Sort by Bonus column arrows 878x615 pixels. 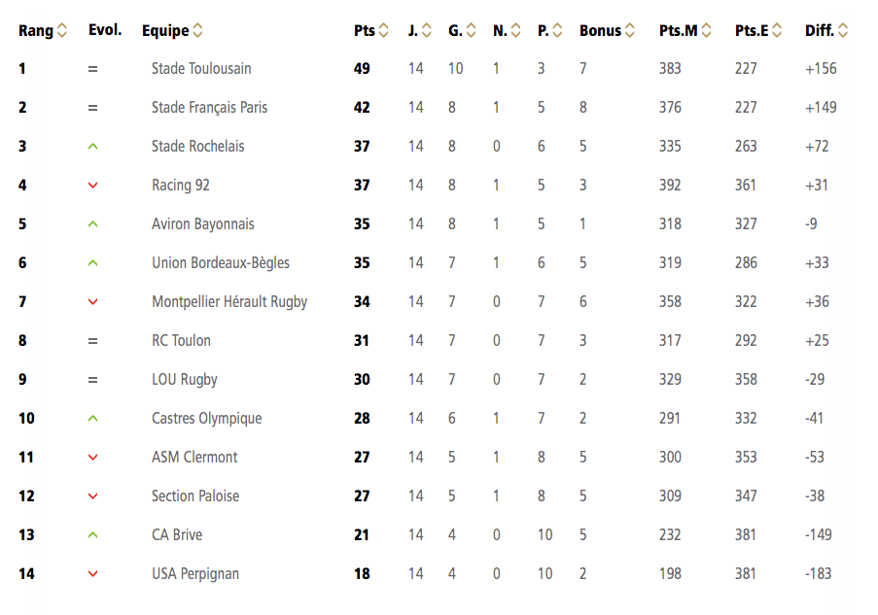[630, 30]
